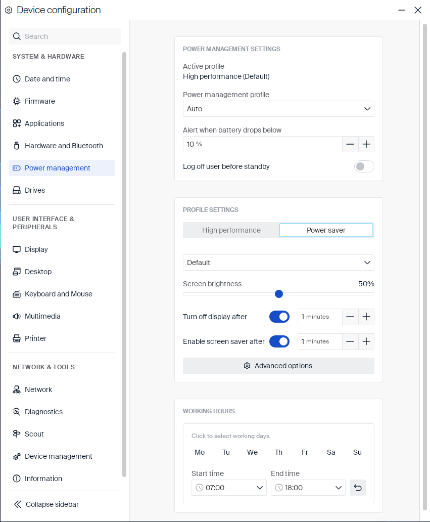Click the screen saver 1 minutes field
Viewport: 430px width, 522px height.
pyautogui.click(x=320, y=341)
